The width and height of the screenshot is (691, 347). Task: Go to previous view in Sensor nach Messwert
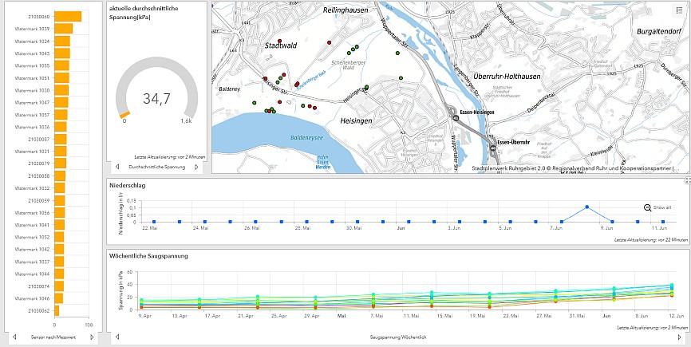(14, 337)
